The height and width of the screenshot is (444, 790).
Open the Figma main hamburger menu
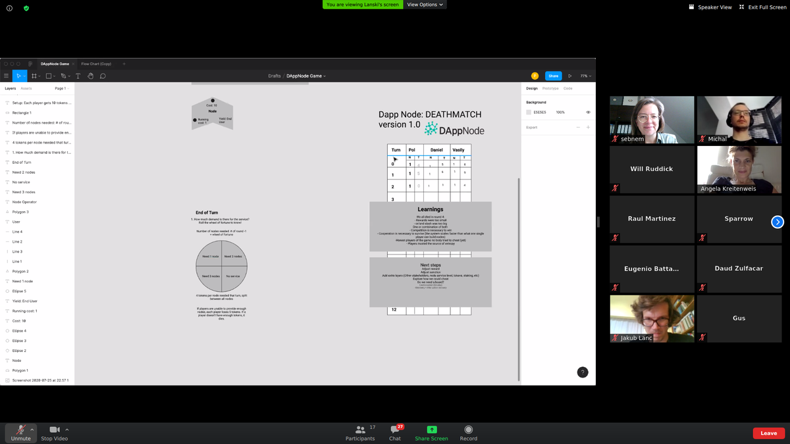pyautogui.click(x=7, y=76)
